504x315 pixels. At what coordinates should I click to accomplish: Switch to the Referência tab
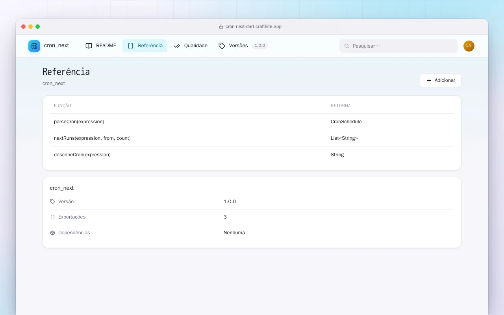tap(145, 46)
